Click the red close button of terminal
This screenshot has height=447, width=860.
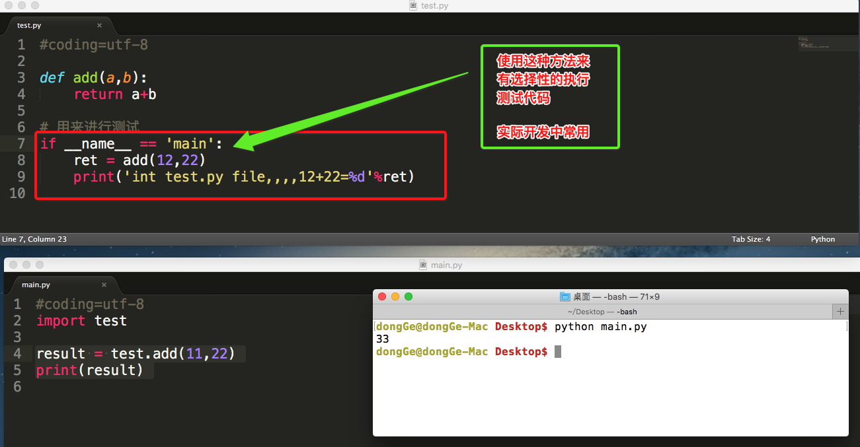[382, 296]
